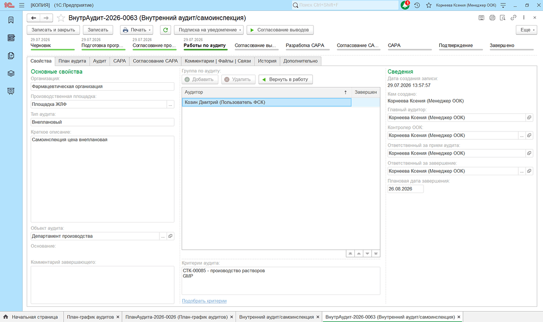Go back with the left arrow button
This screenshot has height=322, width=543.
(x=34, y=18)
